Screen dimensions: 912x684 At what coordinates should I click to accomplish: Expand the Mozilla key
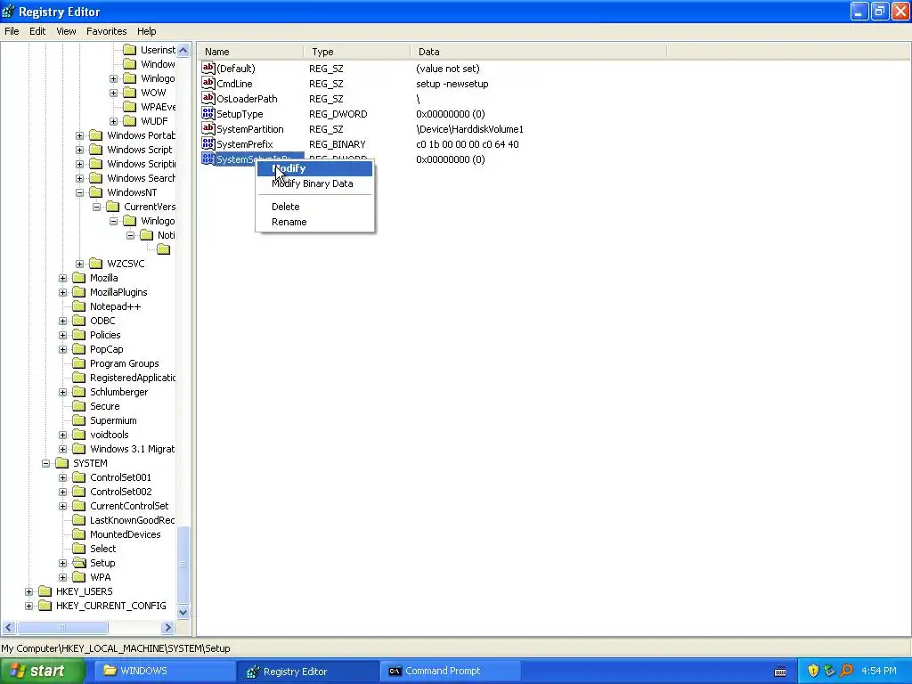(x=63, y=278)
